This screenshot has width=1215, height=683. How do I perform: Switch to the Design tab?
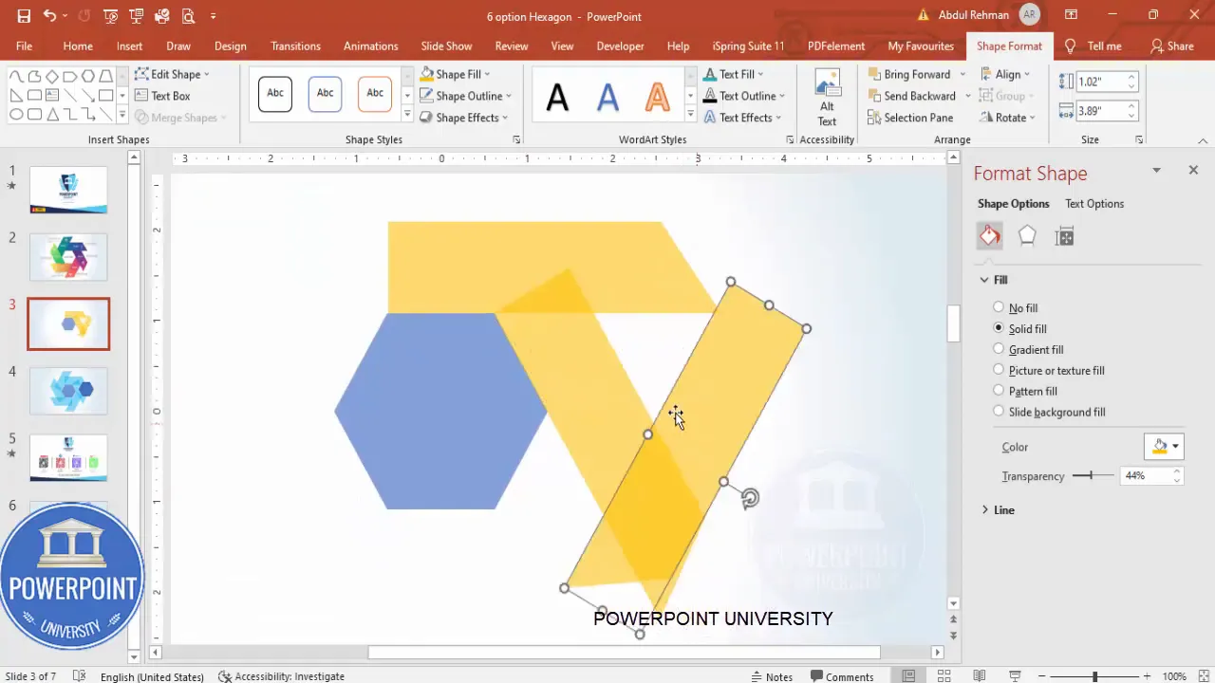[x=230, y=46]
